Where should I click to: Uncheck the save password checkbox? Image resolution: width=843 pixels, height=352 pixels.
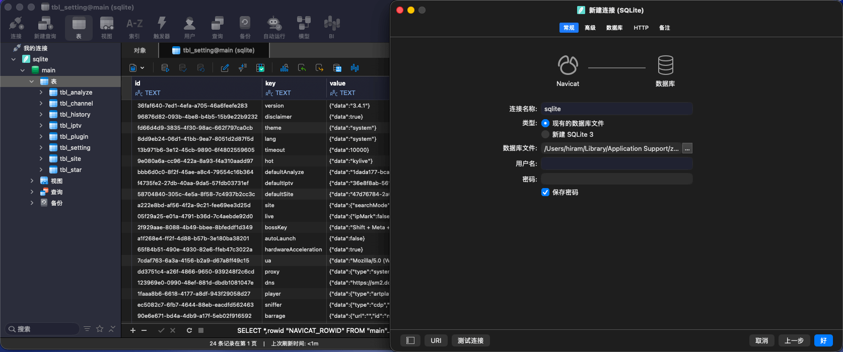pyautogui.click(x=545, y=192)
